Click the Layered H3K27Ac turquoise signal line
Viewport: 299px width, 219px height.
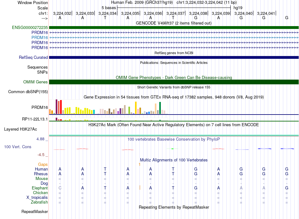[174, 135]
